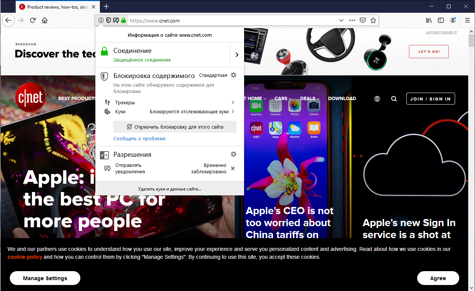475x291 pixels.
Task: Click Сообщить о проблеме link
Action: click(140, 138)
